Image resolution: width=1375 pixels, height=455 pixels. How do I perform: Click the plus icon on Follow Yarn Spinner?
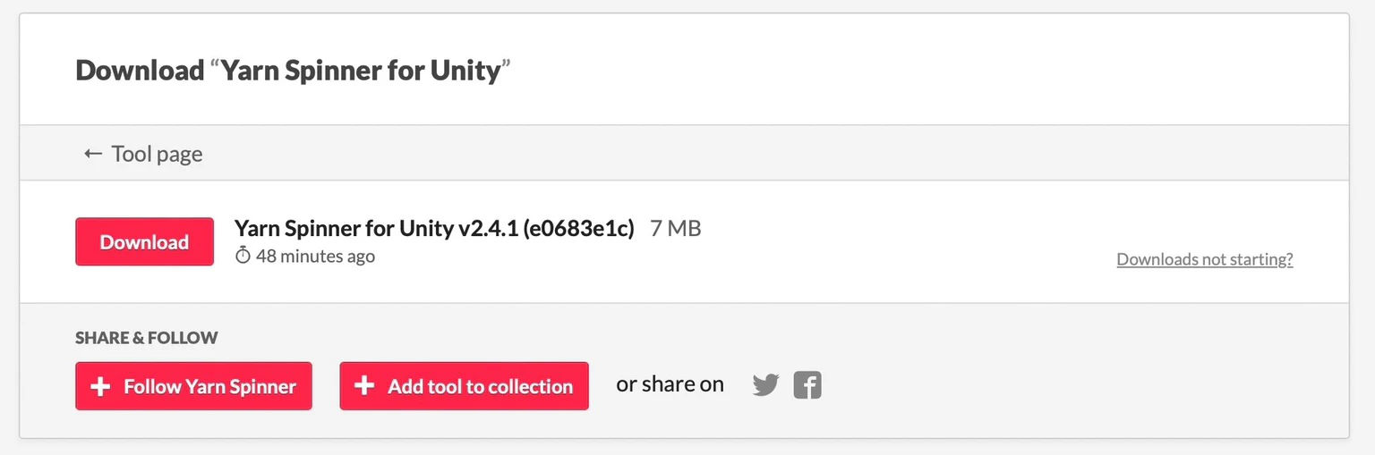(x=101, y=386)
